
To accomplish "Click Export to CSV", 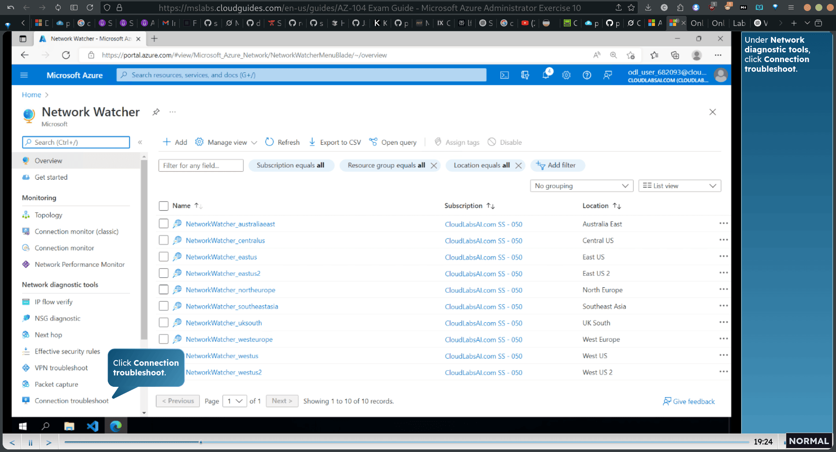I will coord(335,142).
